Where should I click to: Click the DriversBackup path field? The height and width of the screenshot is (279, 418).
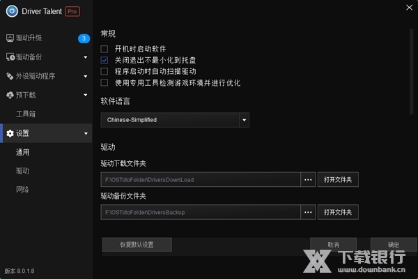pos(201,212)
